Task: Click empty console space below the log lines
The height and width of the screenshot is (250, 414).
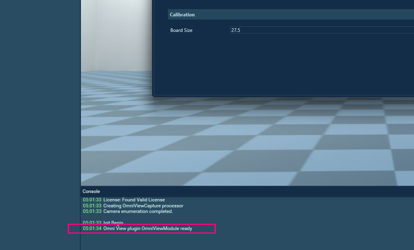Action: tap(239, 241)
